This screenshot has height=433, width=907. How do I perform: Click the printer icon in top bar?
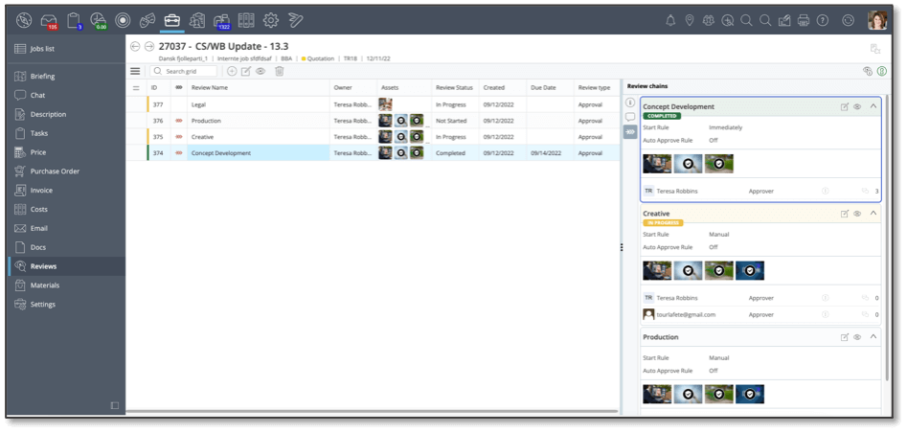[x=804, y=20]
